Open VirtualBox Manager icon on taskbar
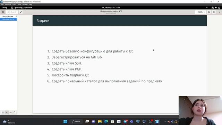 144,122
